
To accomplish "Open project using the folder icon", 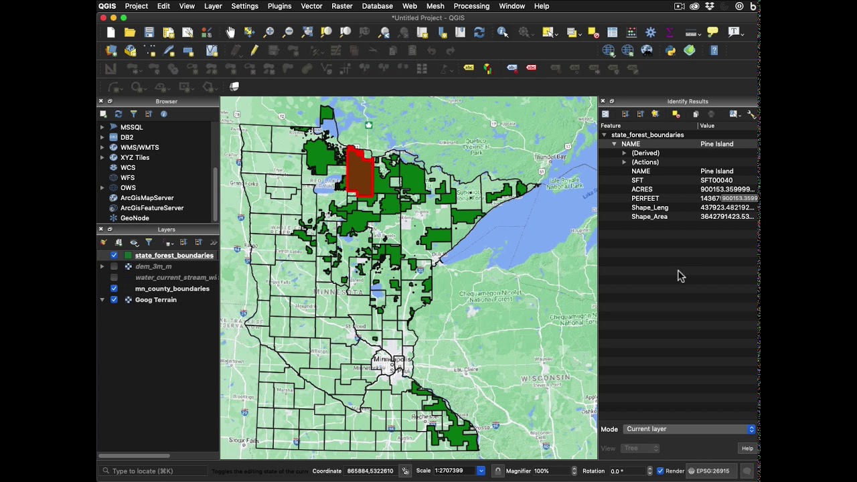I will click(x=130, y=32).
